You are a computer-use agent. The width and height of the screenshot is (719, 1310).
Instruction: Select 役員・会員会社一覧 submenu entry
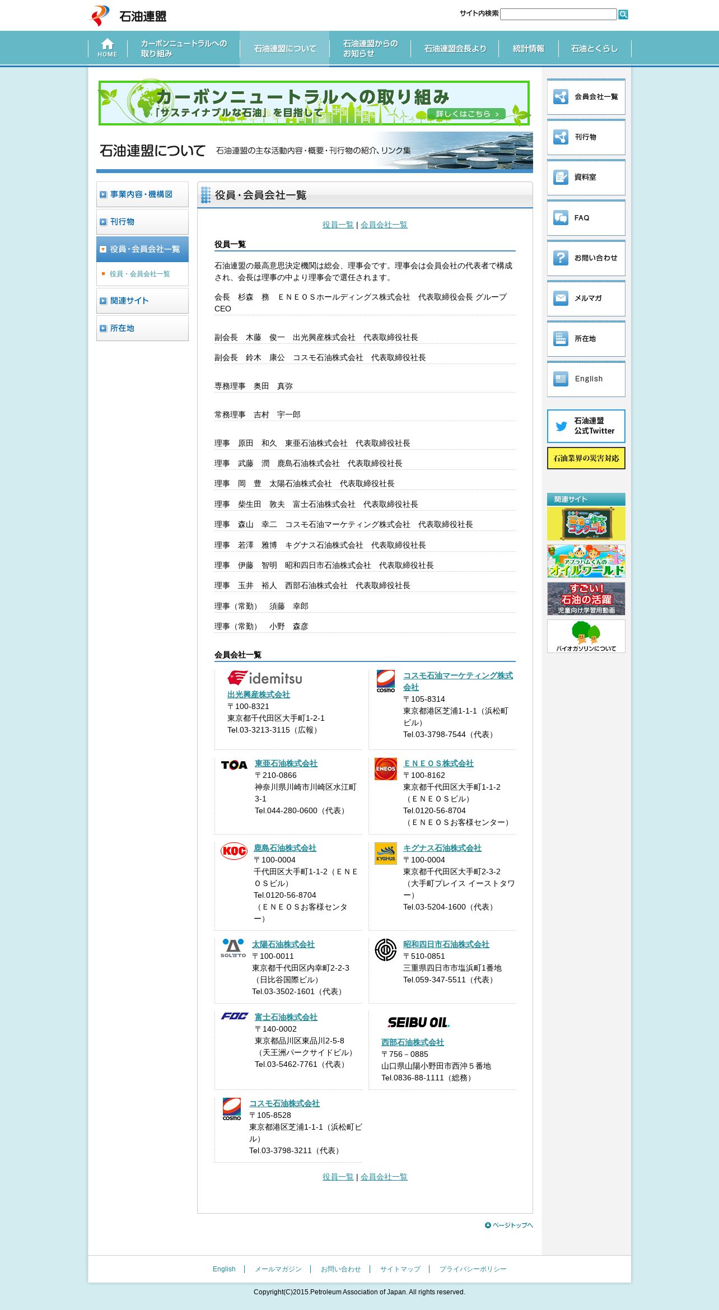140,274
